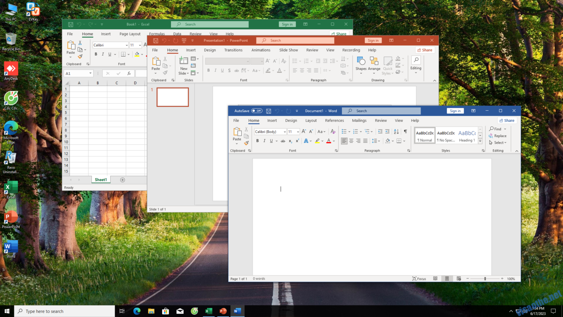Open PowerPoint Transitions tab
The width and height of the screenshot is (563, 317).
(x=233, y=50)
